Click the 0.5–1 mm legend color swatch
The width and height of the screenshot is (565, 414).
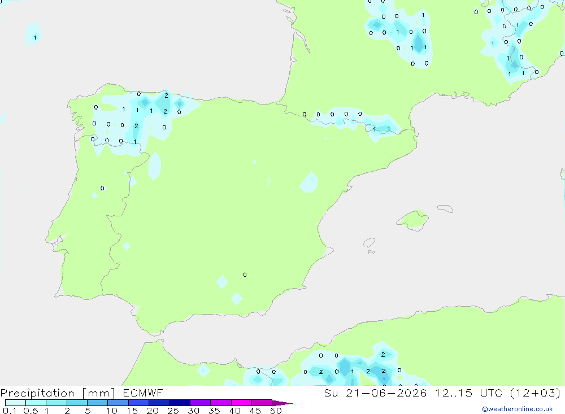click(x=36, y=403)
